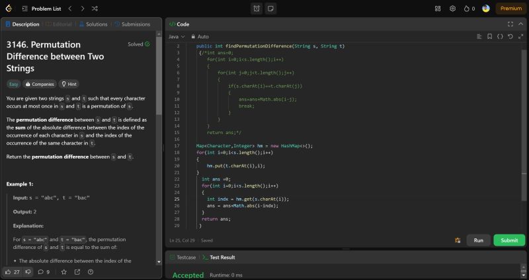
Task: Switch to the Test Result tab
Action: pyautogui.click(x=219, y=258)
